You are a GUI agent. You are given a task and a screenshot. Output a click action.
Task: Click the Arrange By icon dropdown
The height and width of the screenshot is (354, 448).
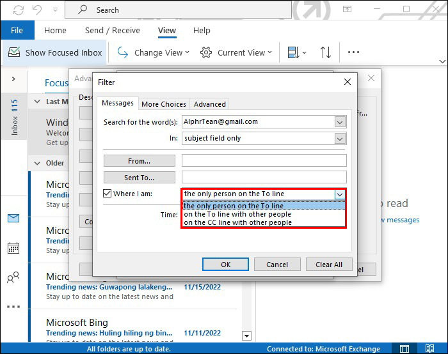297,53
